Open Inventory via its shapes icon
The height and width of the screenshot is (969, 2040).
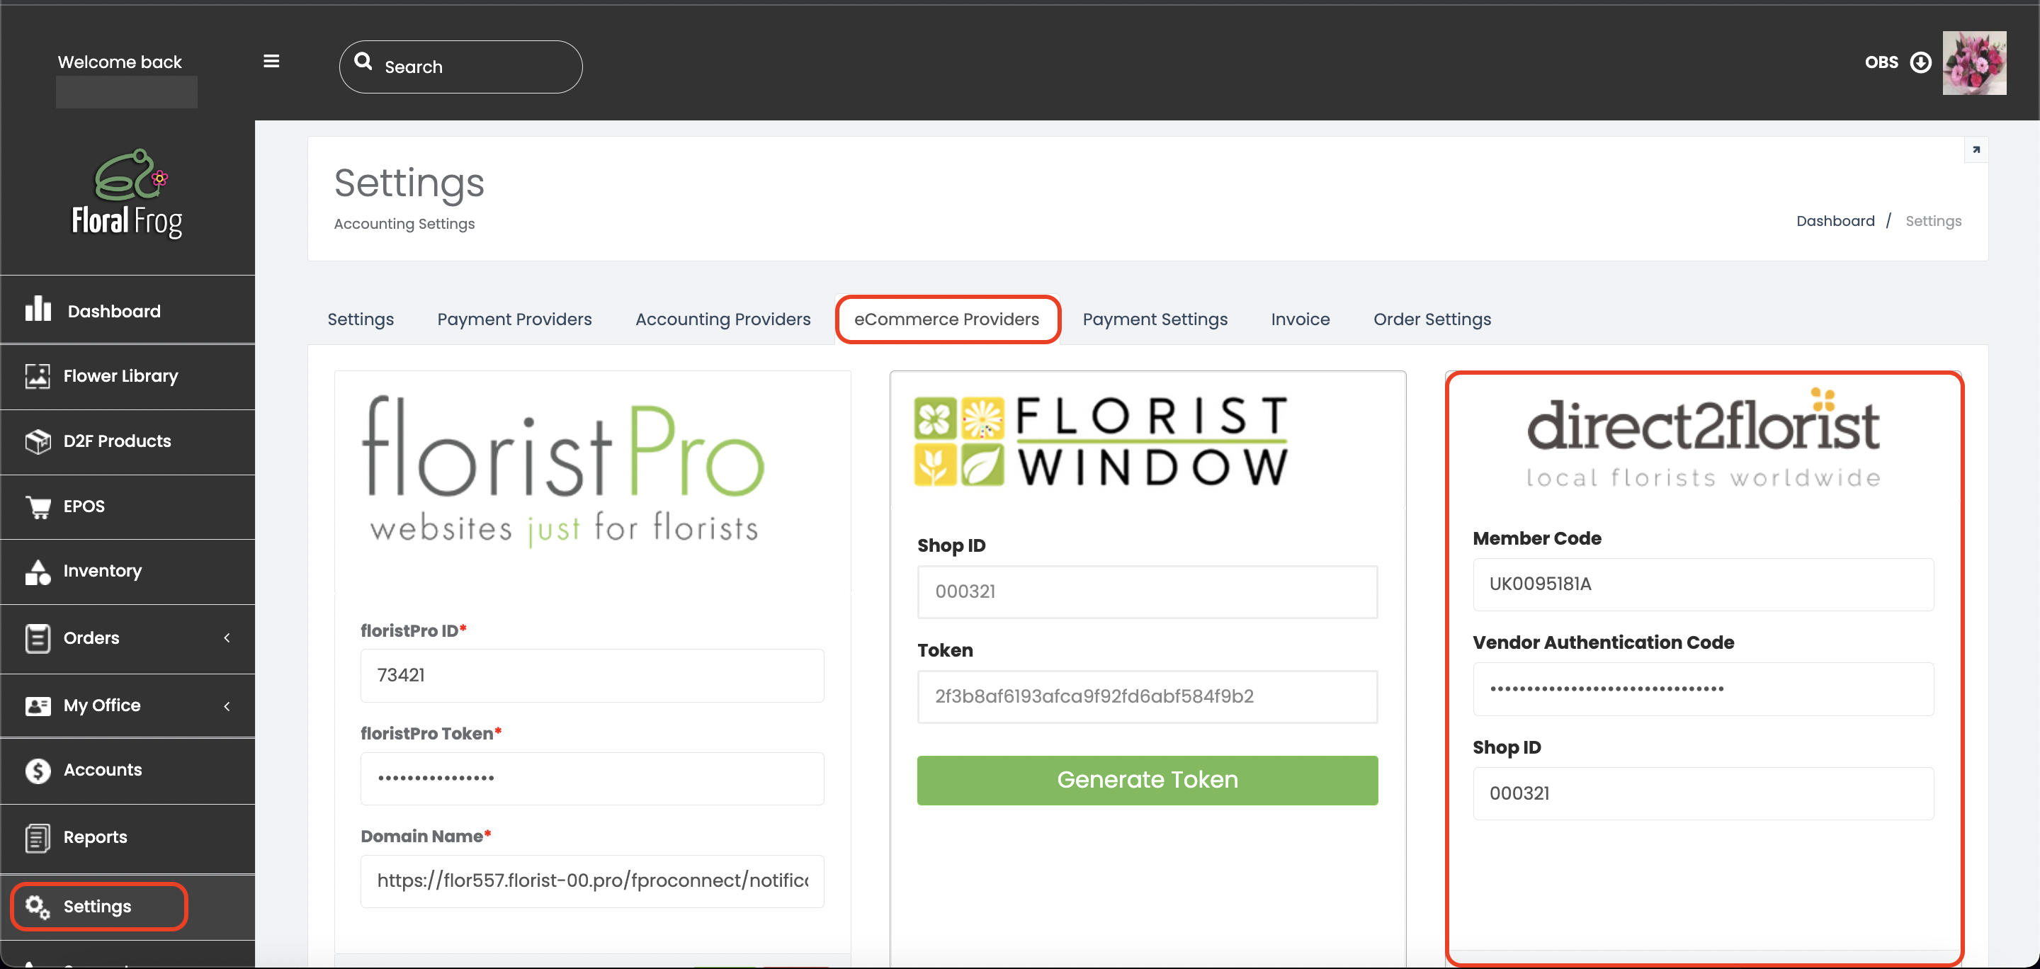pos(38,572)
